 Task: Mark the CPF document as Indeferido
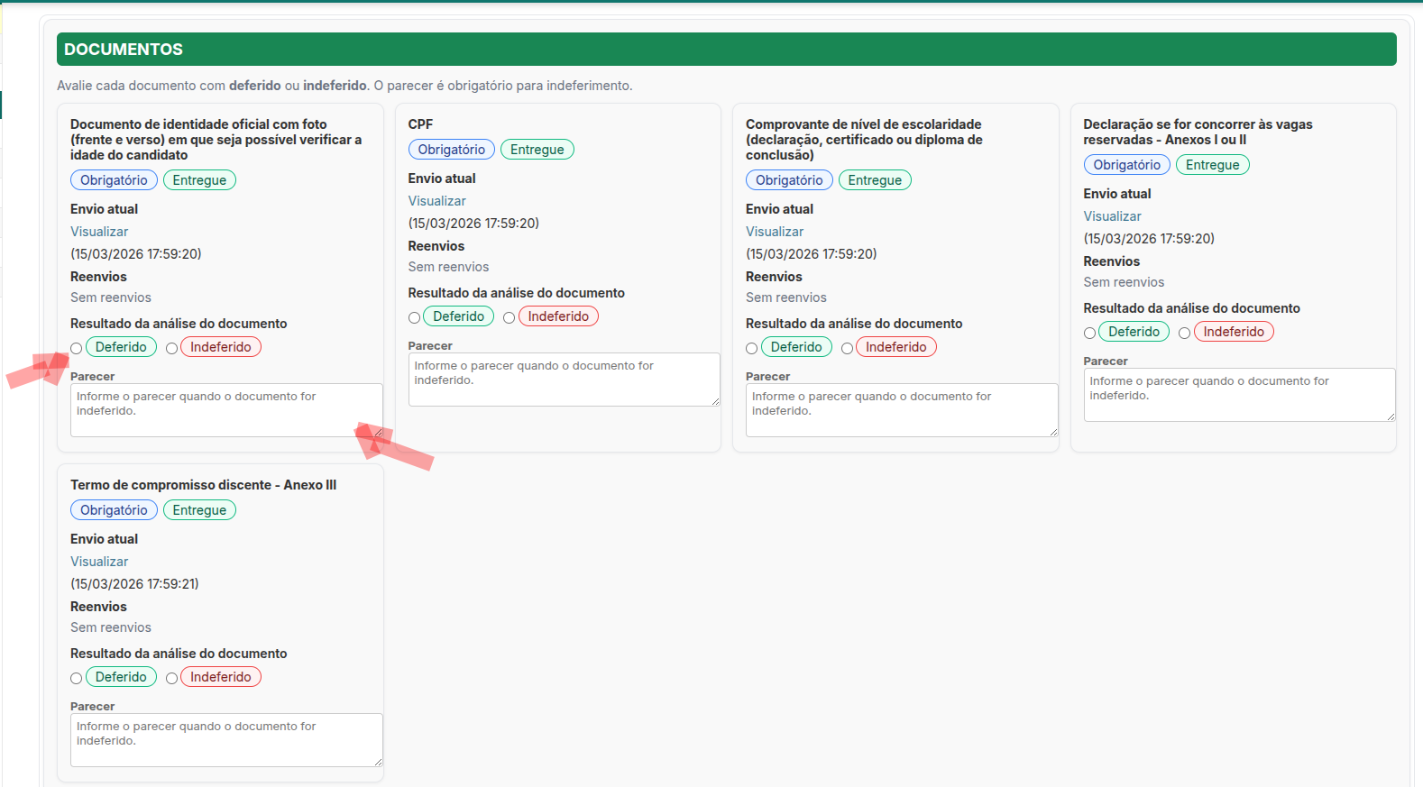click(x=509, y=318)
